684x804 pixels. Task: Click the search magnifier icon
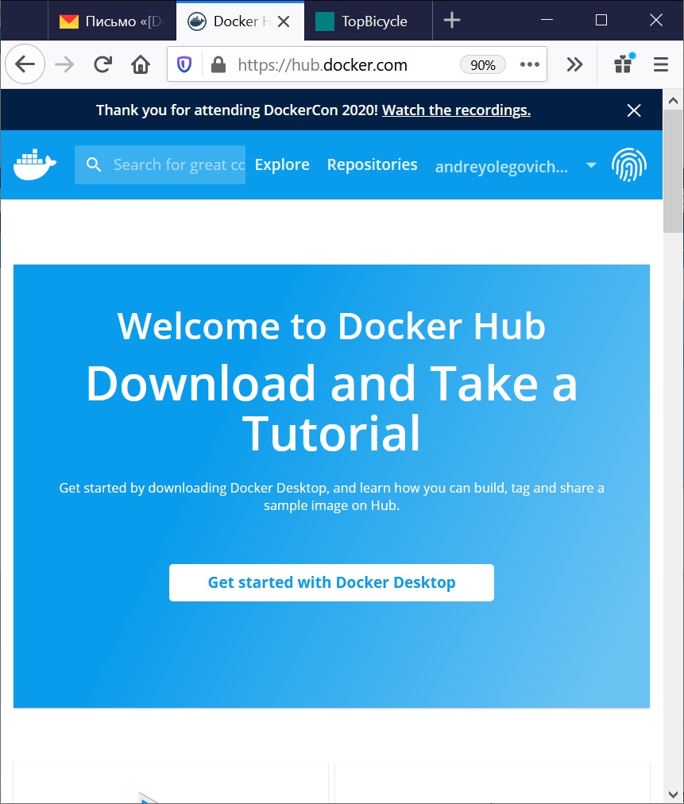(x=93, y=164)
